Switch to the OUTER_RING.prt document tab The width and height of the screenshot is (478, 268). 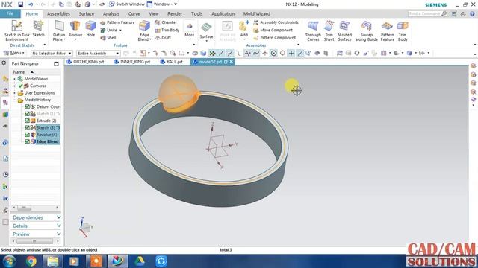86,62
